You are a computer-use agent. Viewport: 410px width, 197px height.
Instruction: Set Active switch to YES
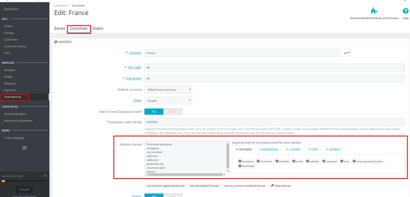click(154, 195)
